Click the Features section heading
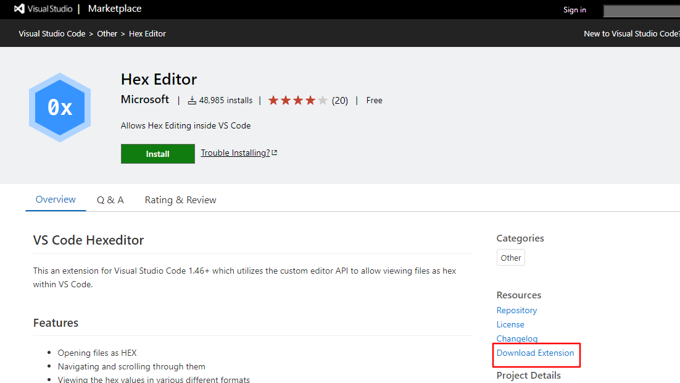Image resolution: width=680 pixels, height=383 pixels. (56, 322)
